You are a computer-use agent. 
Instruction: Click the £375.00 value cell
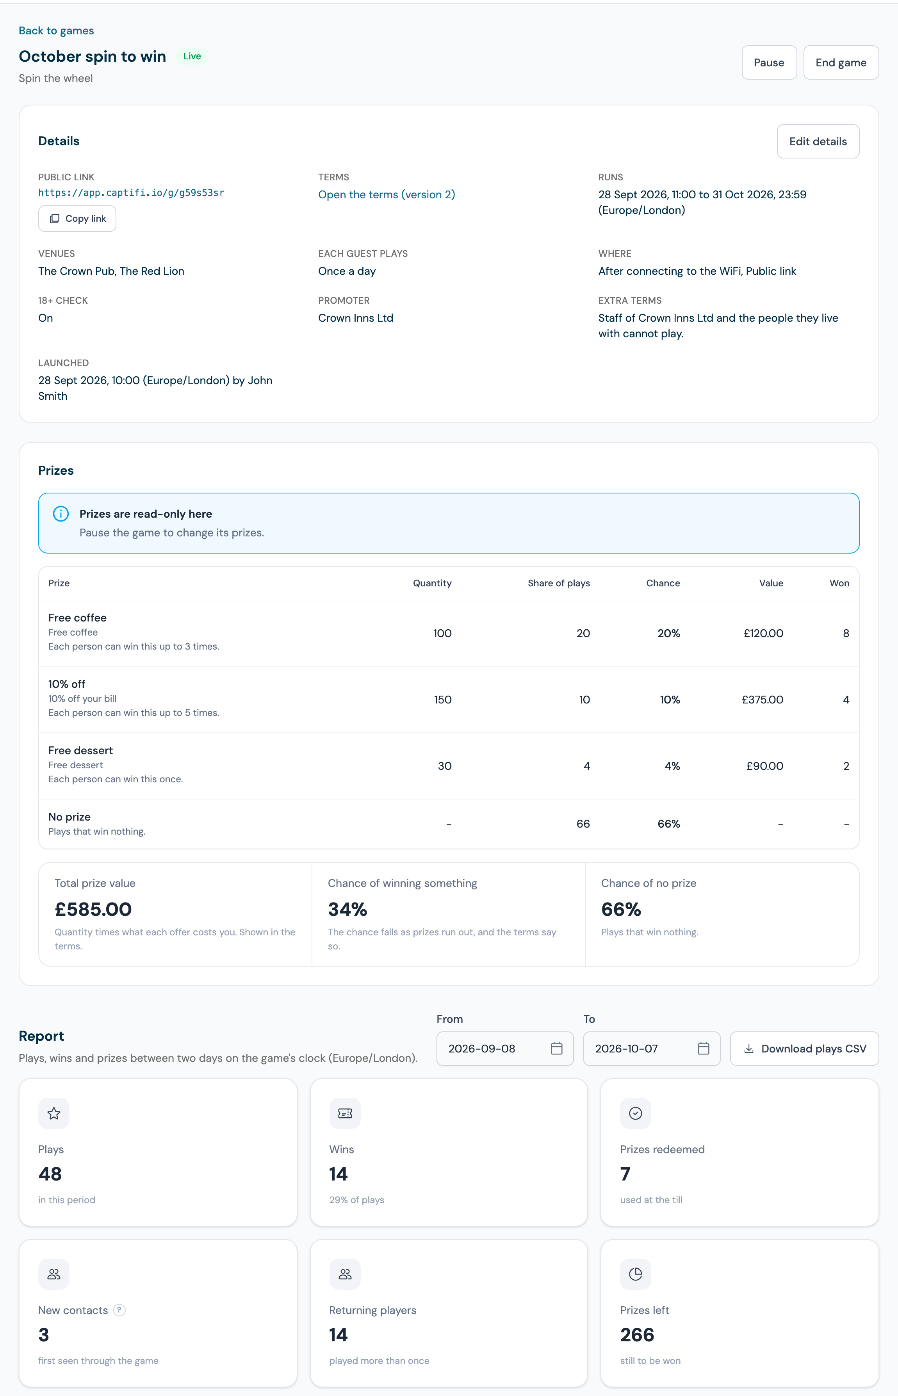point(762,700)
